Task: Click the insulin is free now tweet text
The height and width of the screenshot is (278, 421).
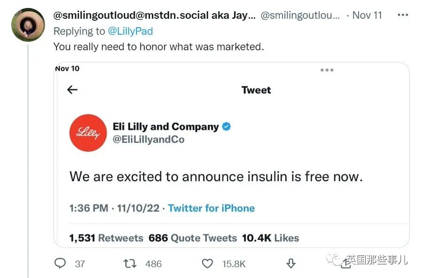Action: point(216,177)
